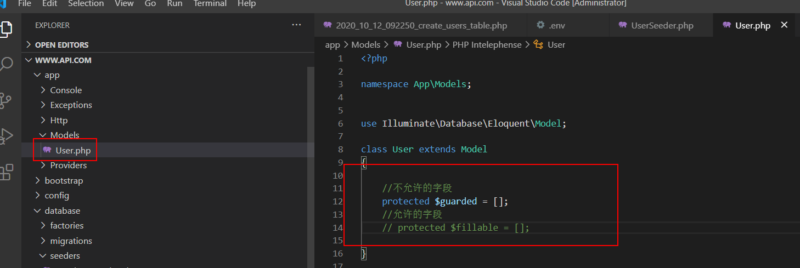
Task: Open the Search view in activity bar
Action: click(5, 65)
